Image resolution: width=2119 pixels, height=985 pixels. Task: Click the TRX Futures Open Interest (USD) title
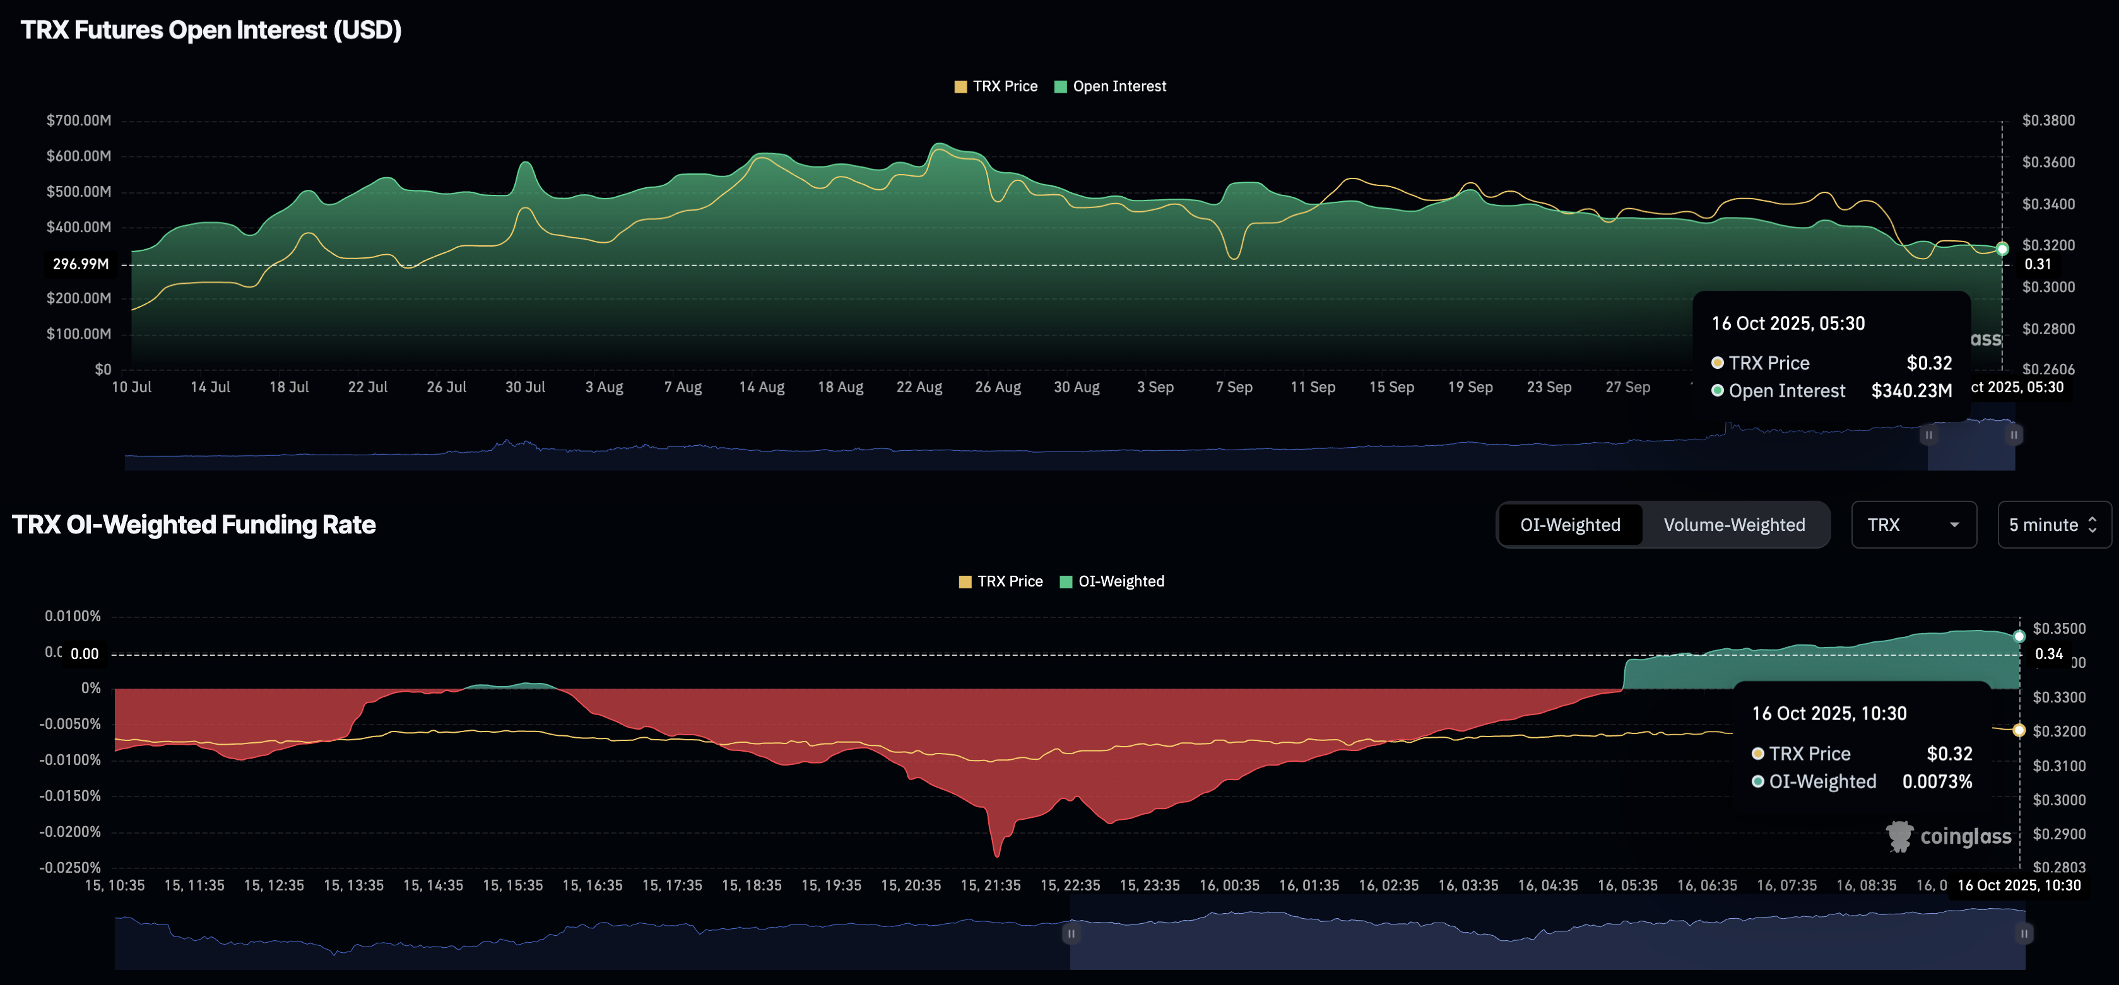[x=211, y=30]
